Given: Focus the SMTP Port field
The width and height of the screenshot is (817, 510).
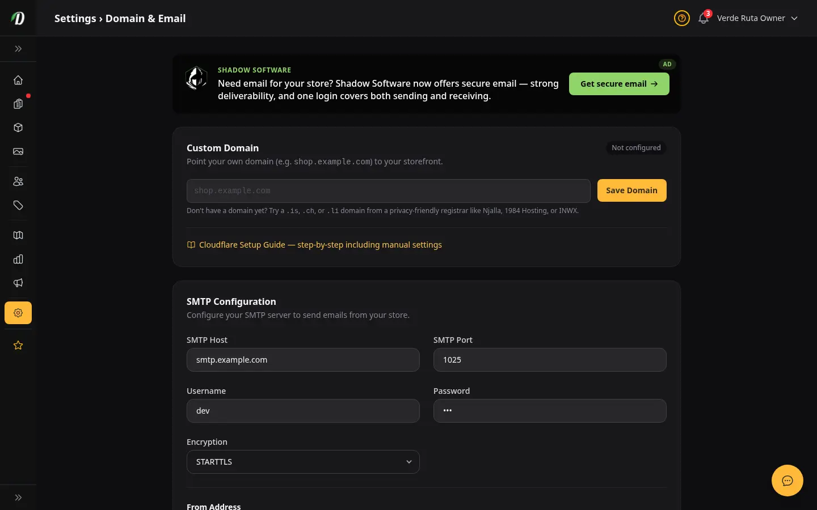Looking at the screenshot, I should point(550,360).
